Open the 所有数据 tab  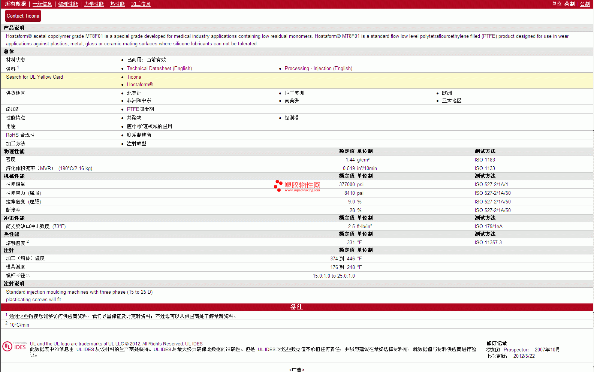click(15, 4)
